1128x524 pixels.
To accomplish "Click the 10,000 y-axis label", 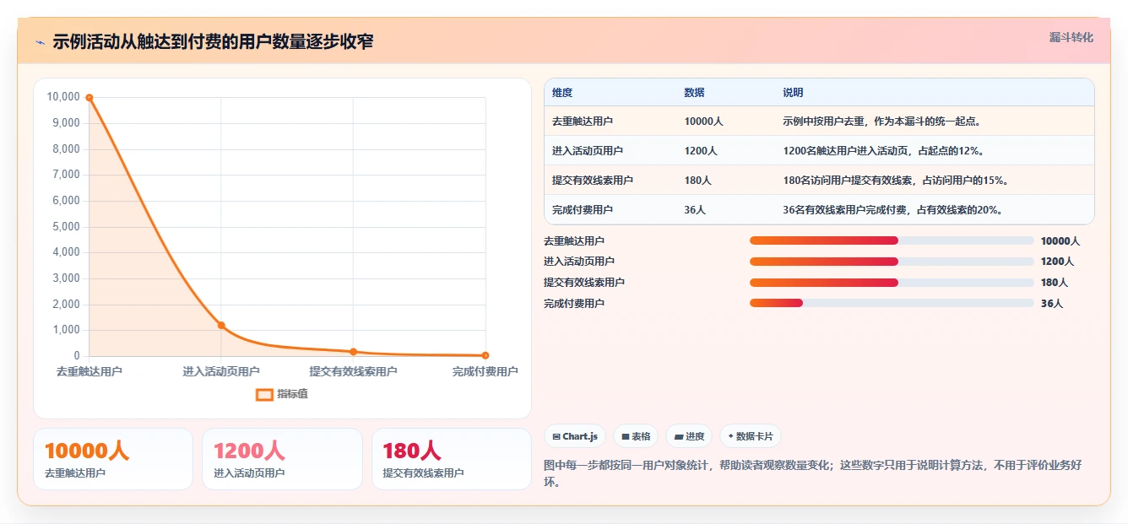I will (63, 97).
